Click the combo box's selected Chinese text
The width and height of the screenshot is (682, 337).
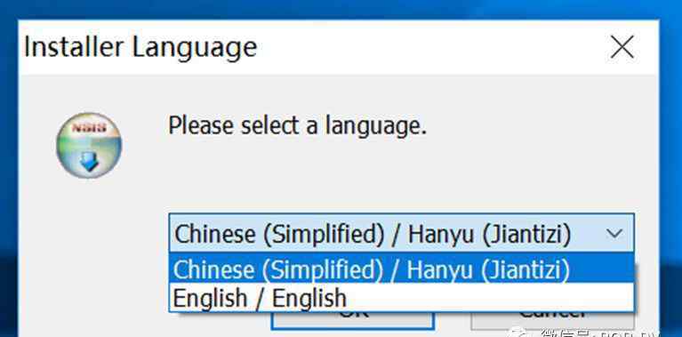[x=372, y=234]
